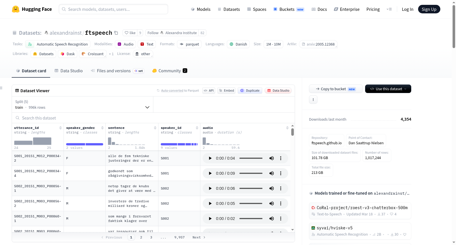This screenshot has height=245, width=456.
Task: Switch to the Data Studio tab
Action: [69, 71]
